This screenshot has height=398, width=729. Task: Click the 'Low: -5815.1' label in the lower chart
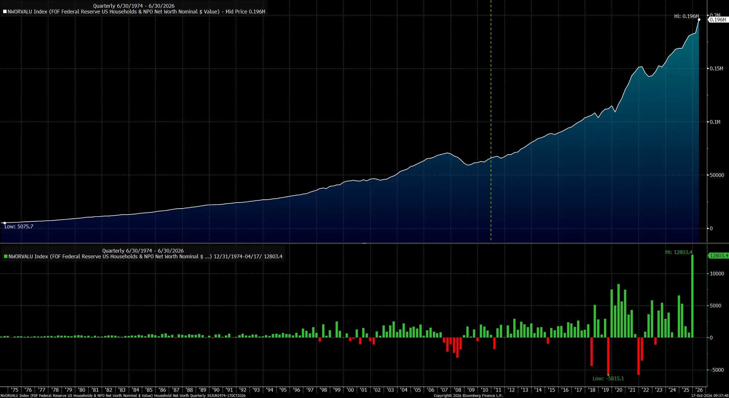[608, 378]
